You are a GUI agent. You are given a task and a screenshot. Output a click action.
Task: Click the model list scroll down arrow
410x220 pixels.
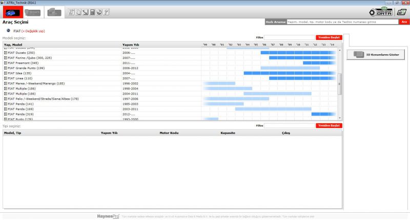(340, 118)
